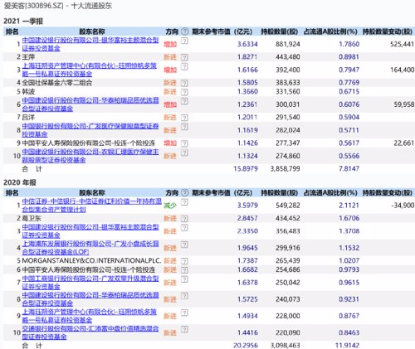Screen dimensions: 415x349
Task: Click the 2020 年报 section title
Action: (20, 182)
